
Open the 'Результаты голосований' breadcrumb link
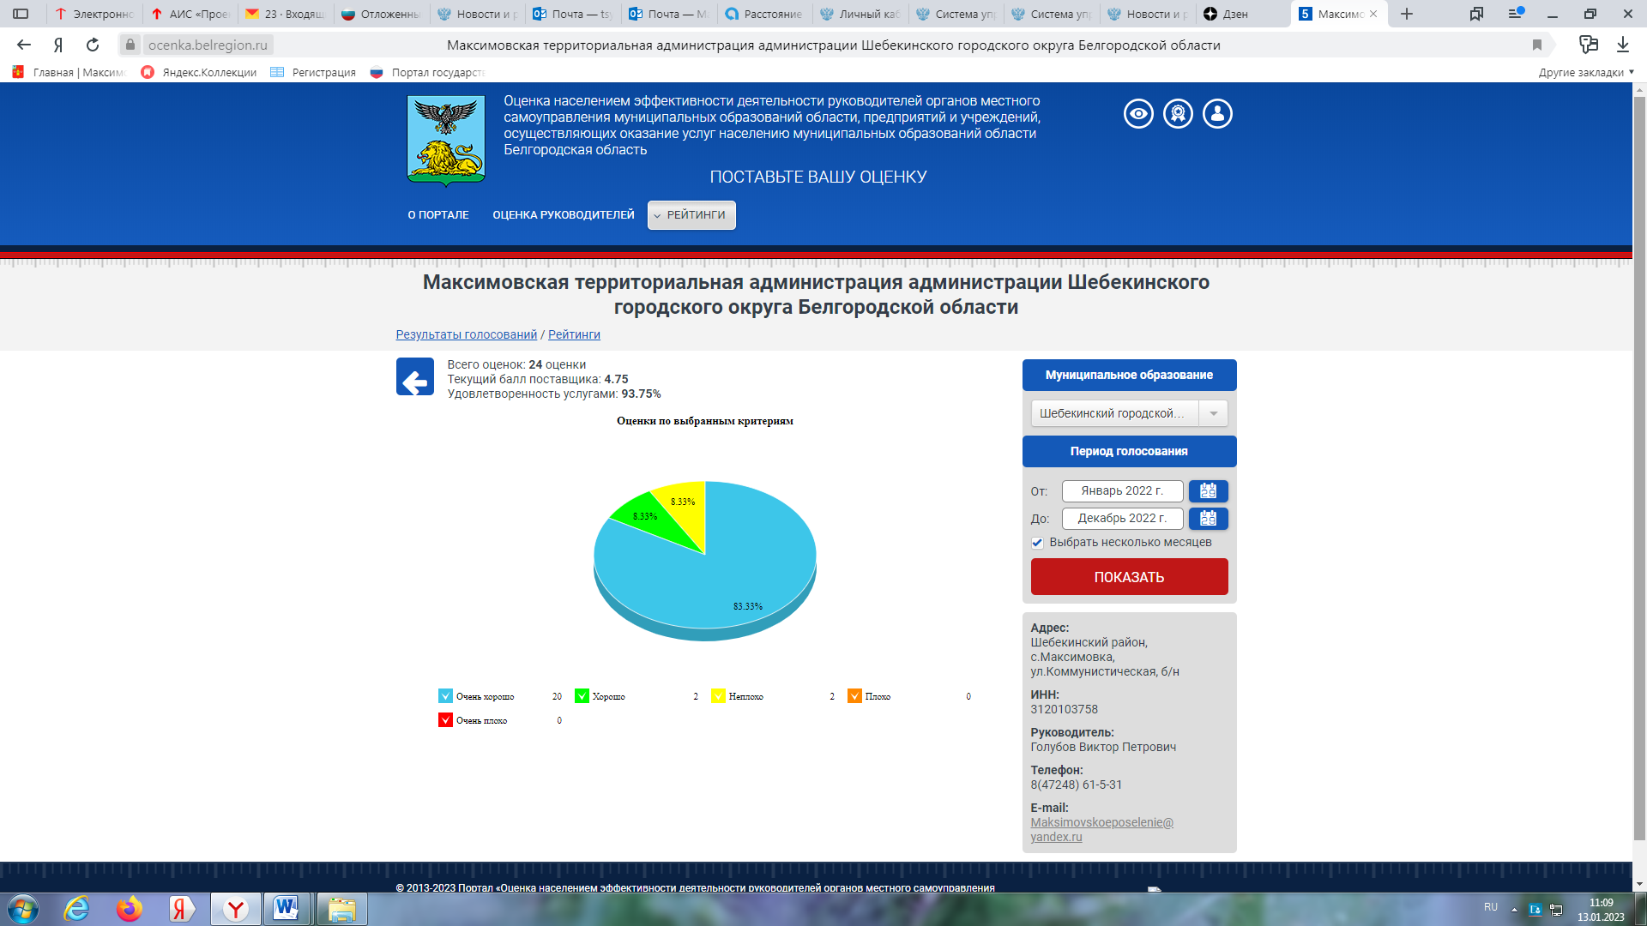pyautogui.click(x=467, y=334)
